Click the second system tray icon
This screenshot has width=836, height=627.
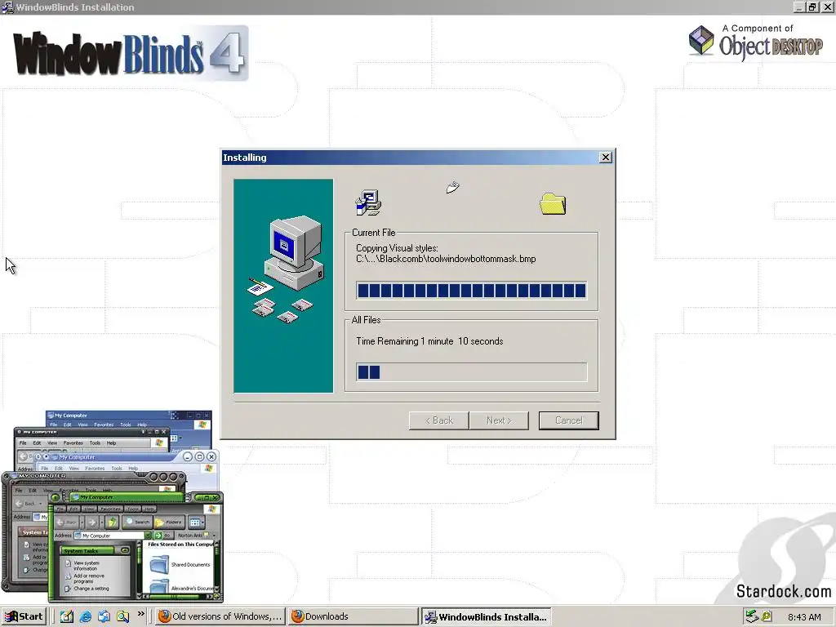pos(767,616)
